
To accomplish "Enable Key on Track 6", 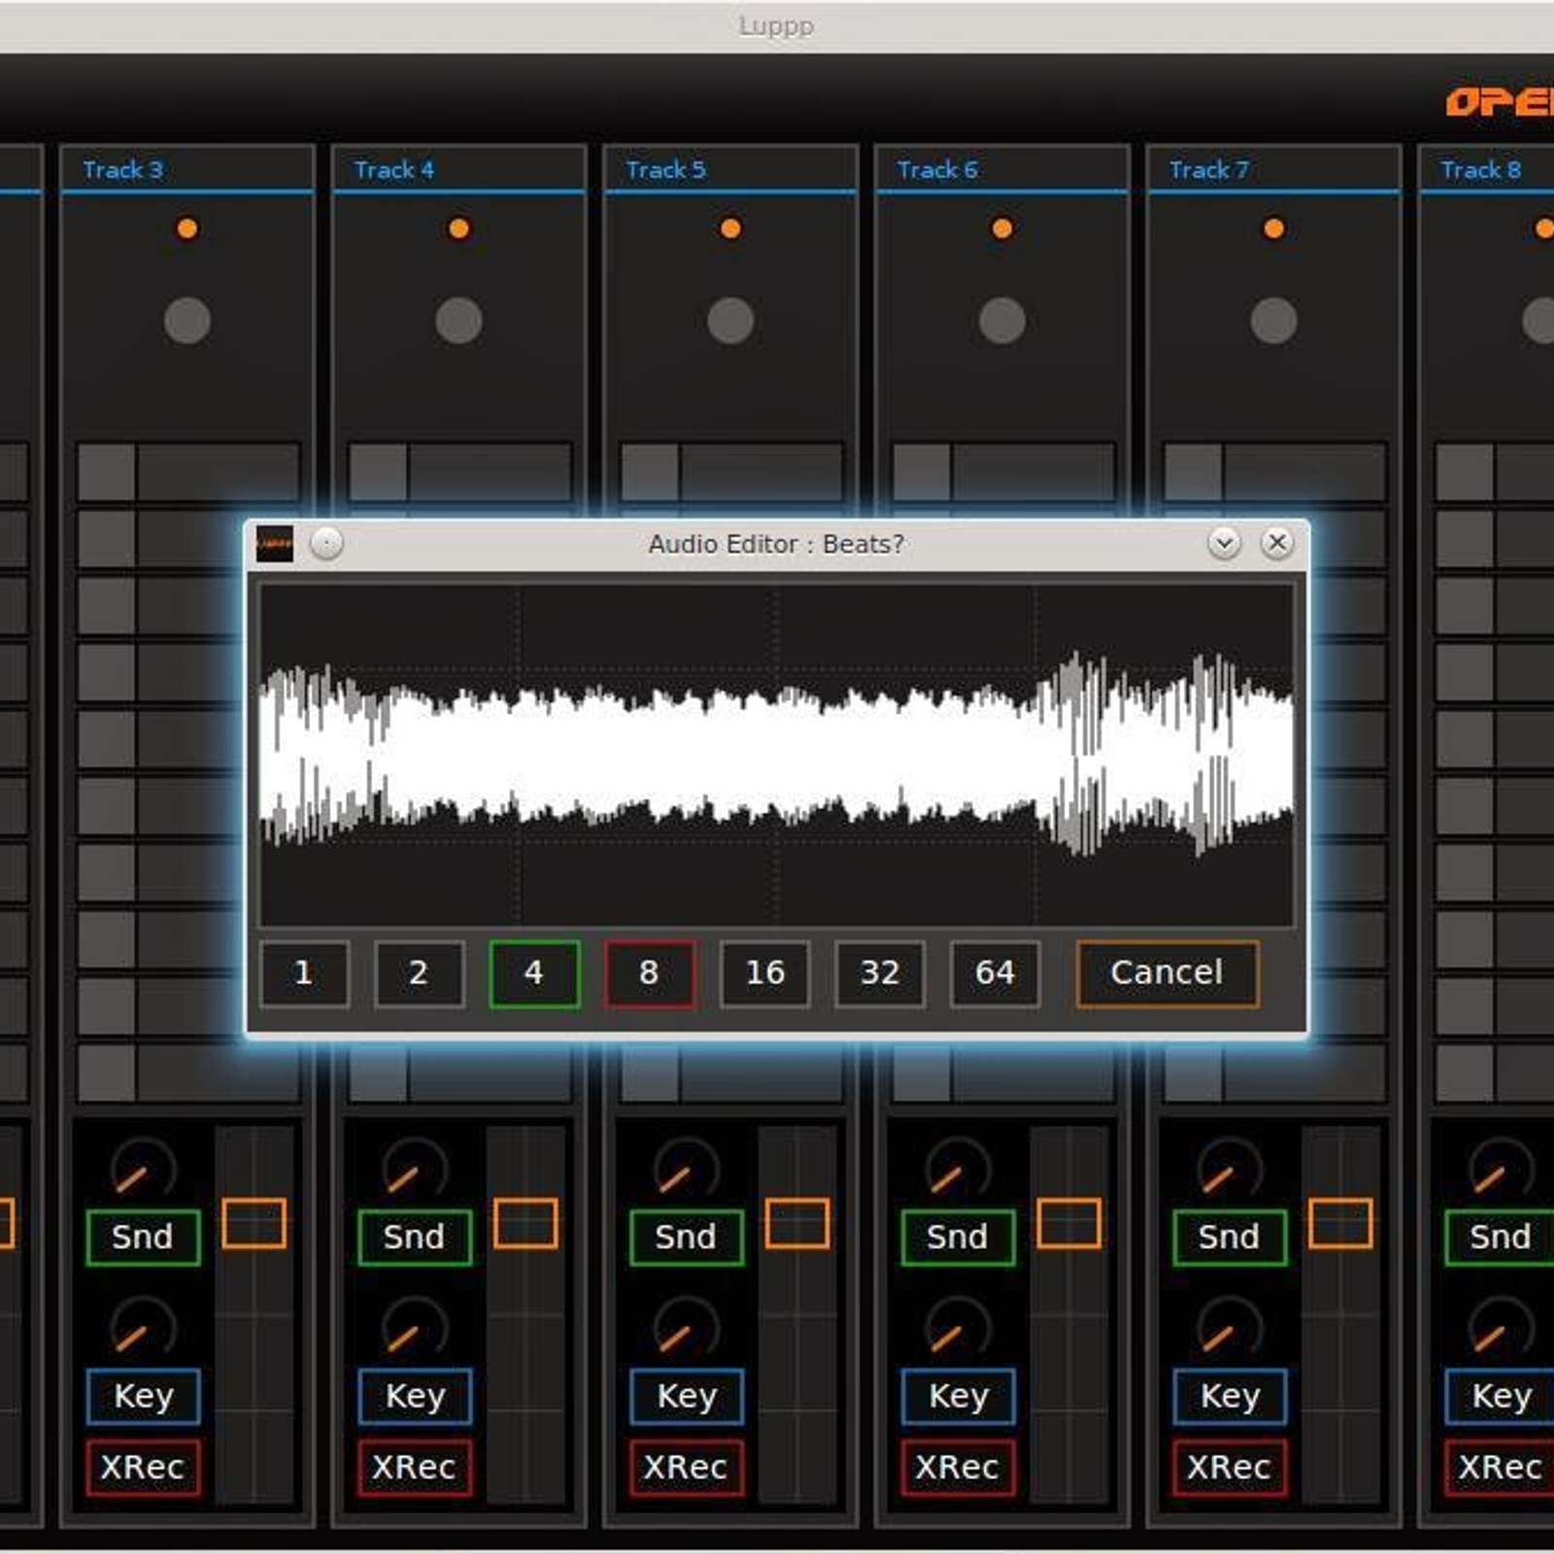I will click(x=958, y=1397).
